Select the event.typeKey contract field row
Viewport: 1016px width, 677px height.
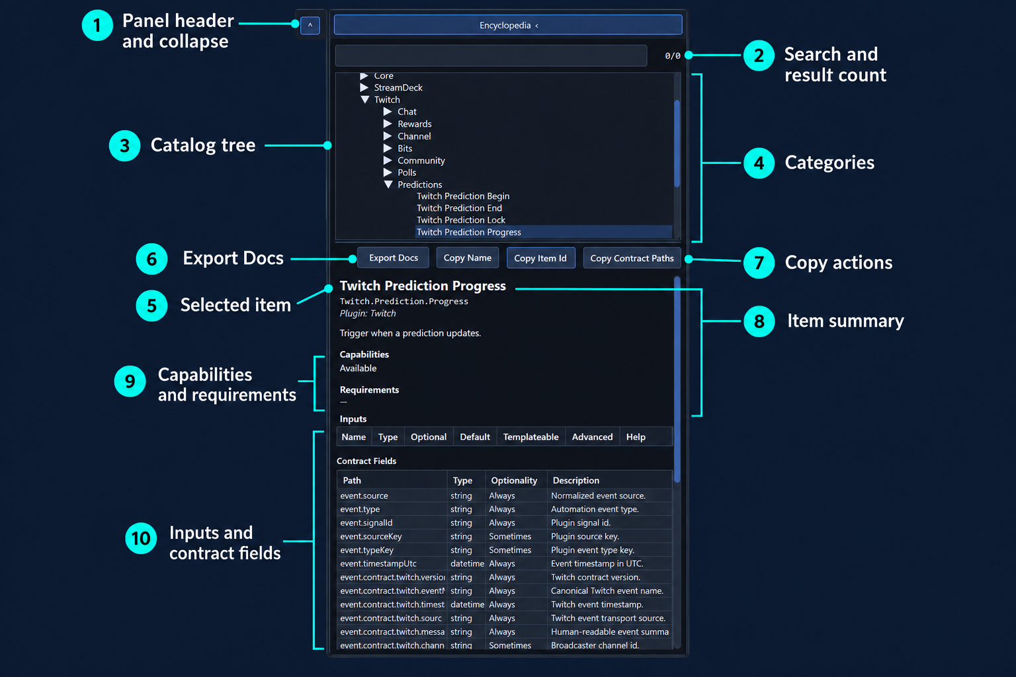click(x=505, y=550)
